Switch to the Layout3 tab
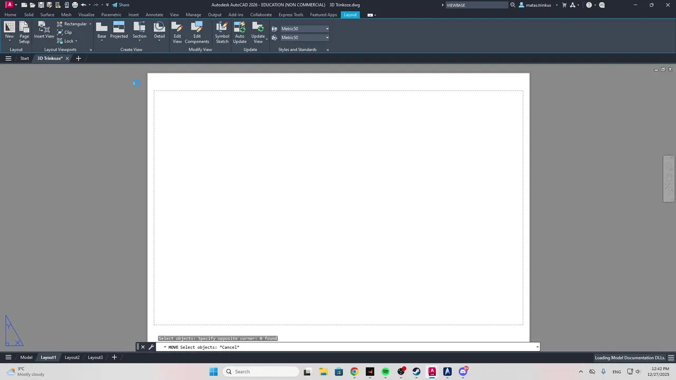676x380 pixels. 95,357
